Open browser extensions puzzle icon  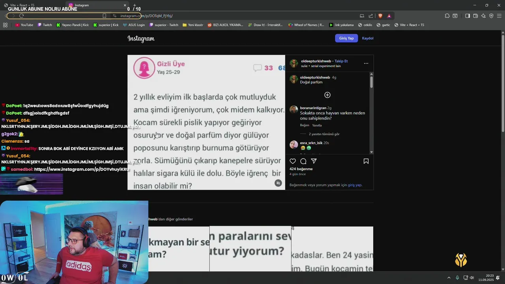coord(447,16)
